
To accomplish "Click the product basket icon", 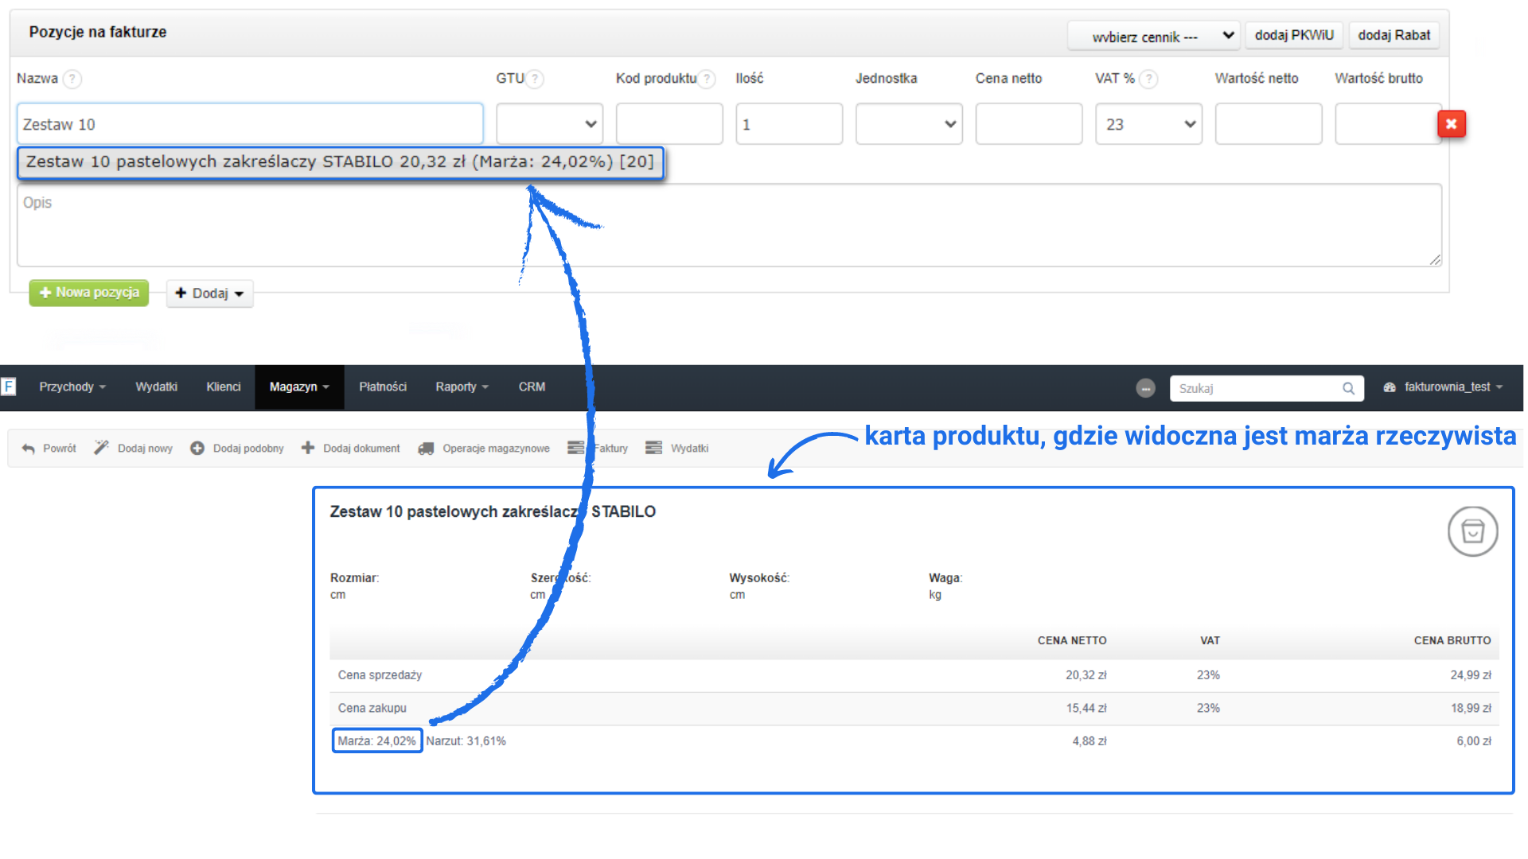I will [1472, 531].
